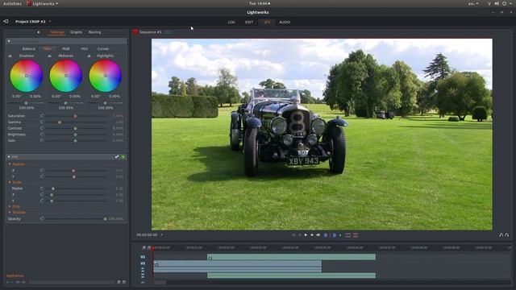Click the V1 track video clip
This screenshot has width=516, height=290.
[292, 257]
